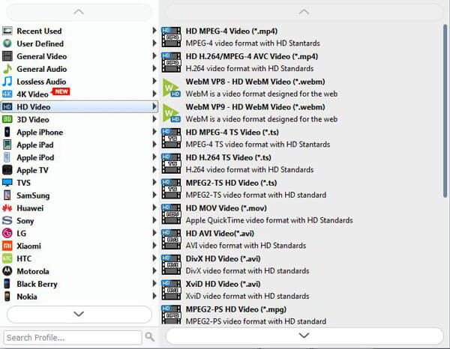Click the Sony logo icon

(x=7, y=220)
